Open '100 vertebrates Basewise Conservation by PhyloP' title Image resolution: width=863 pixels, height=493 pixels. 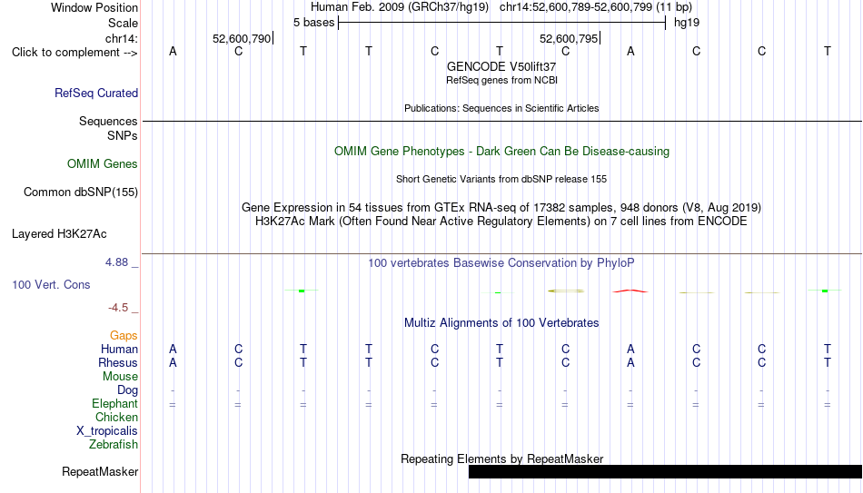[501, 263]
